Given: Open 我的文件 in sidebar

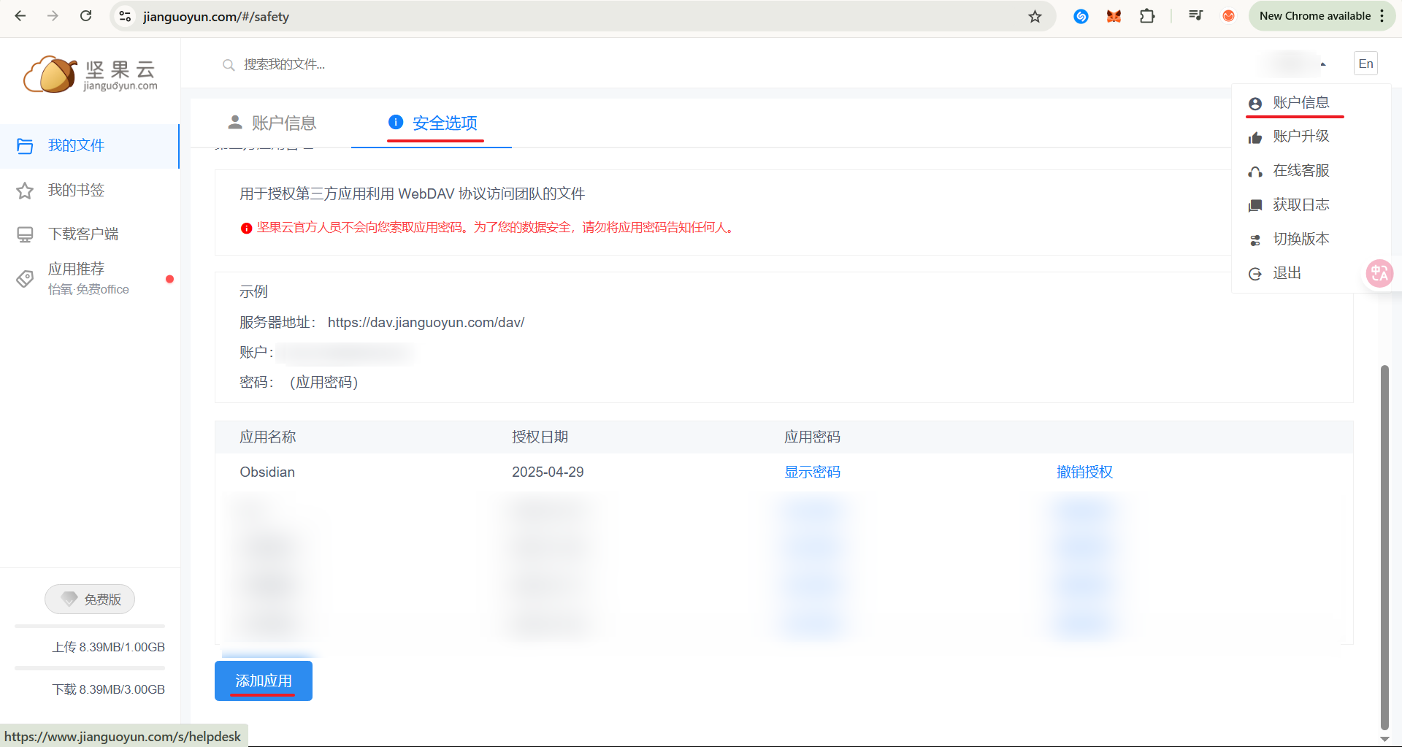Looking at the screenshot, I should click(x=76, y=146).
